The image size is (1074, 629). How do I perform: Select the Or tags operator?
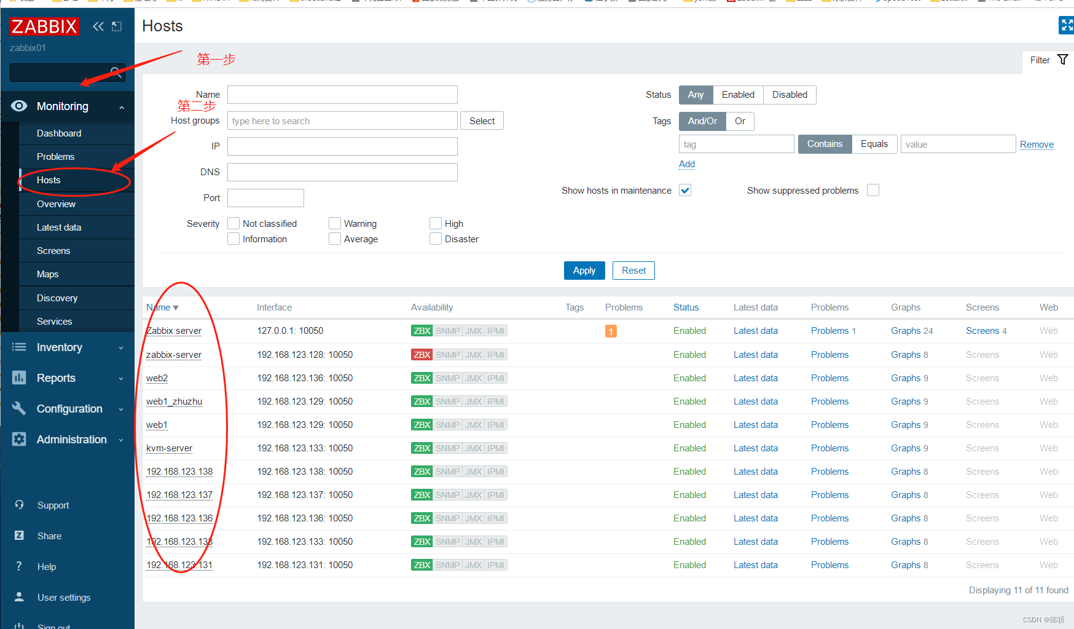(740, 121)
